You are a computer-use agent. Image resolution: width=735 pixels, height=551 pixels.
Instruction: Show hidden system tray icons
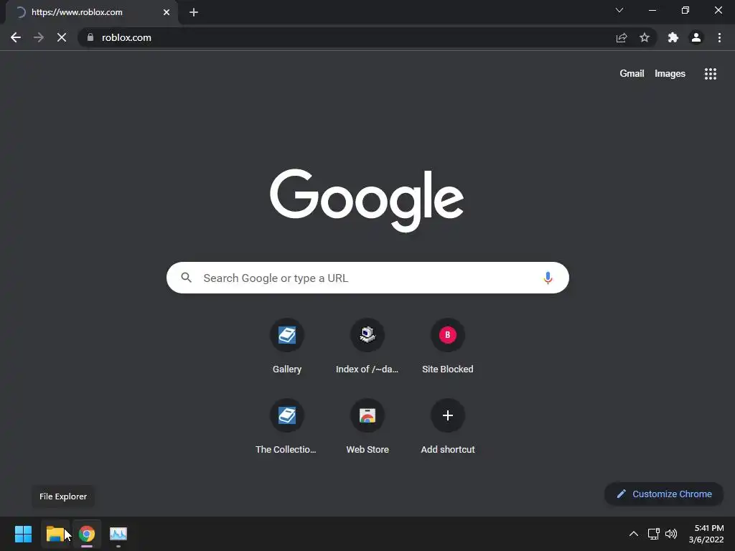click(633, 534)
